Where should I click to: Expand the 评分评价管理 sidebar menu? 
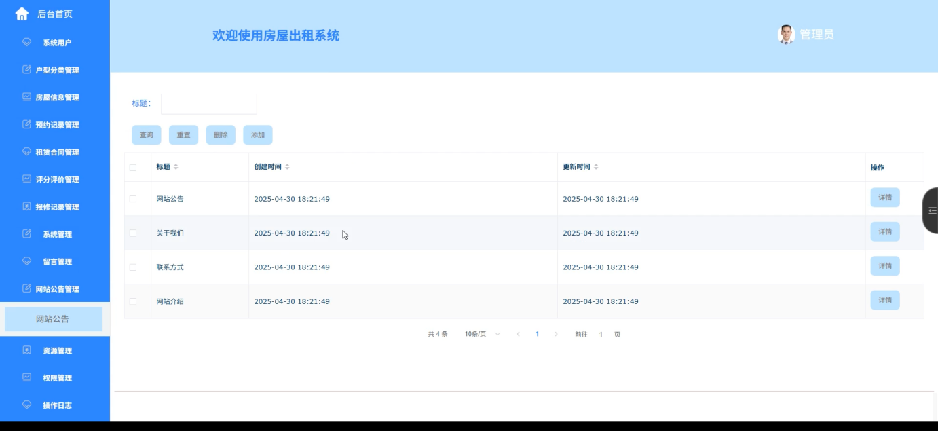[55, 179]
